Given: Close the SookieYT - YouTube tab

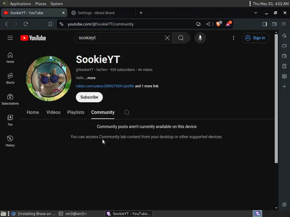Looking at the screenshot, I should click(x=63, y=13).
